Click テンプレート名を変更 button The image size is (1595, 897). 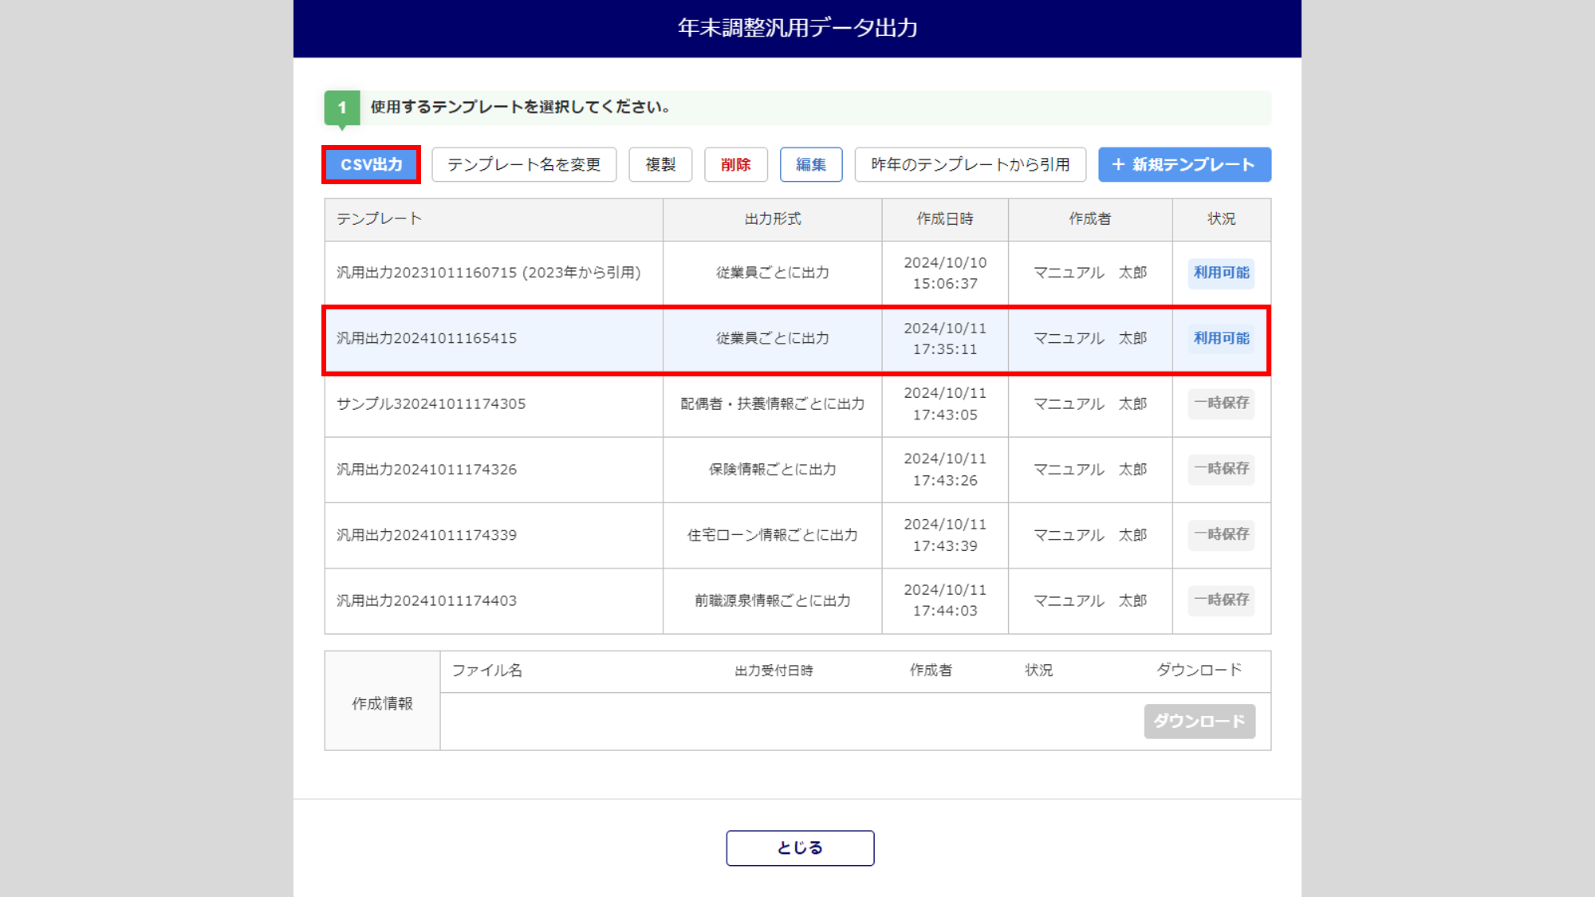click(x=524, y=164)
